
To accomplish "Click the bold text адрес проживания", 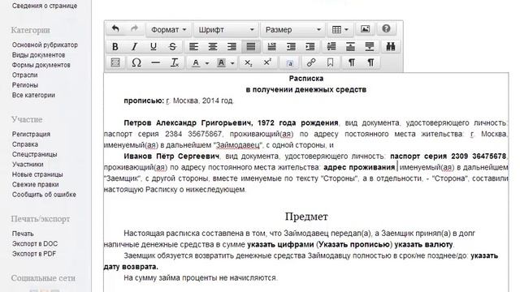I will (x=359, y=167).
